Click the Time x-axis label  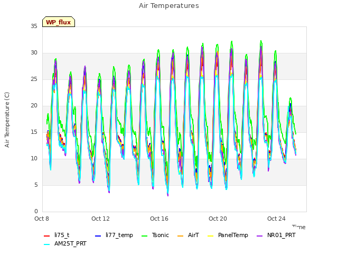[299, 227]
